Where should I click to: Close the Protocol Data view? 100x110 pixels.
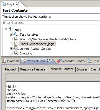click(x=49, y=61)
